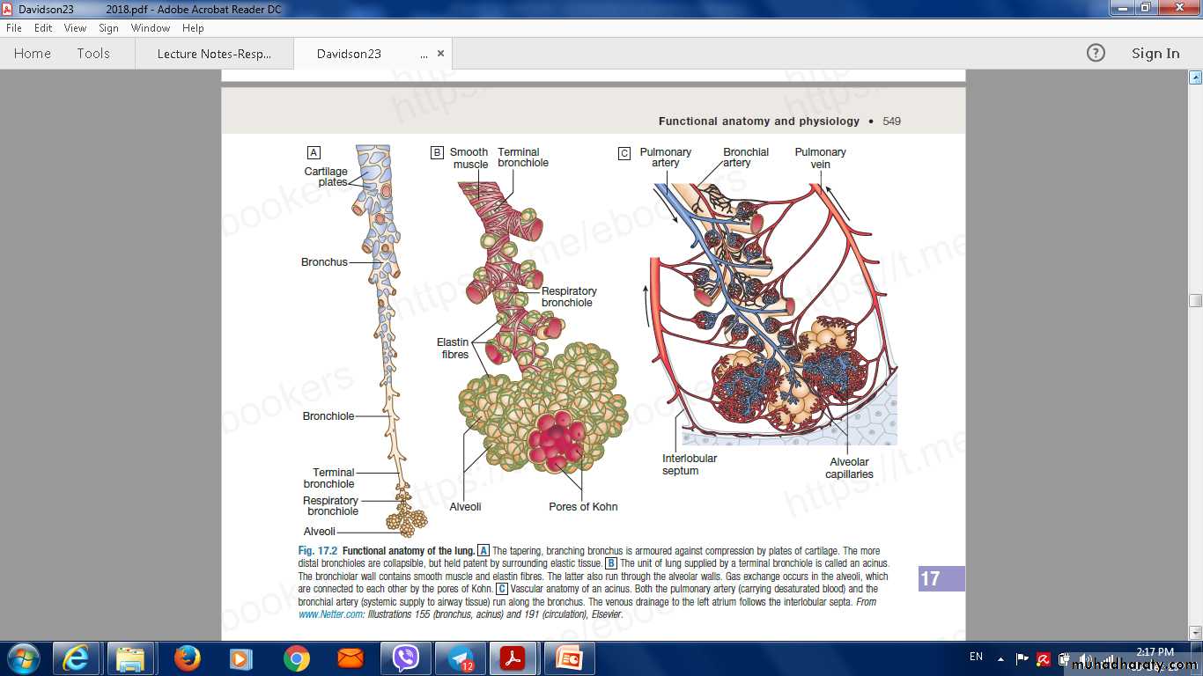The image size is (1203, 676).
Task: Open the PowerPoint taskbar icon
Action: click(x=568, y=658)
